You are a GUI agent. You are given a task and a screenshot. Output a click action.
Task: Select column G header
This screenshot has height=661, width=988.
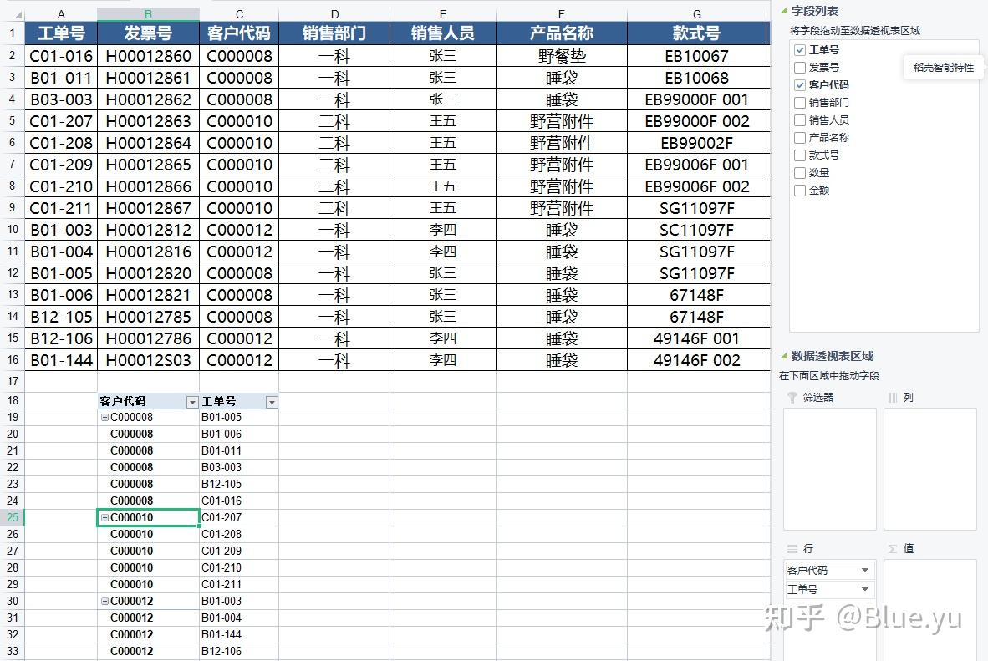pos(697,14)
